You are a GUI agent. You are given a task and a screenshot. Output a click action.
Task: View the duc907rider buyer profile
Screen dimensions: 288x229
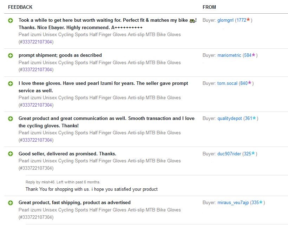[229, 154]
